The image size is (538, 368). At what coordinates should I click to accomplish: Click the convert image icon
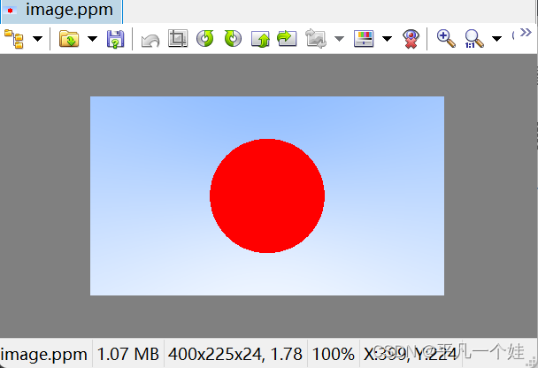[316, 39]
